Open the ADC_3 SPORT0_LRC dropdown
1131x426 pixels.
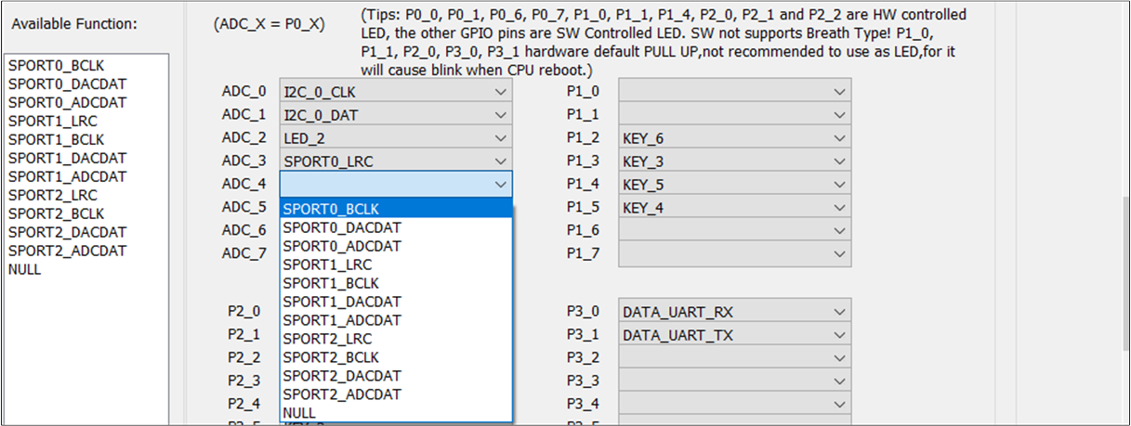click(x=395, y=161)
